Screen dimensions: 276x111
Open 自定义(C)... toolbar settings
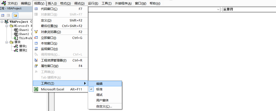105,107
